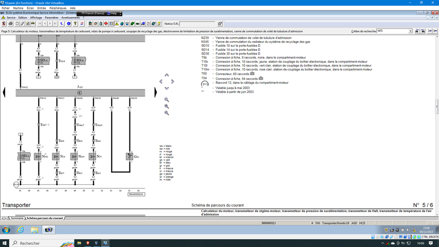Open host notification center icon

(x=431, y=243)
